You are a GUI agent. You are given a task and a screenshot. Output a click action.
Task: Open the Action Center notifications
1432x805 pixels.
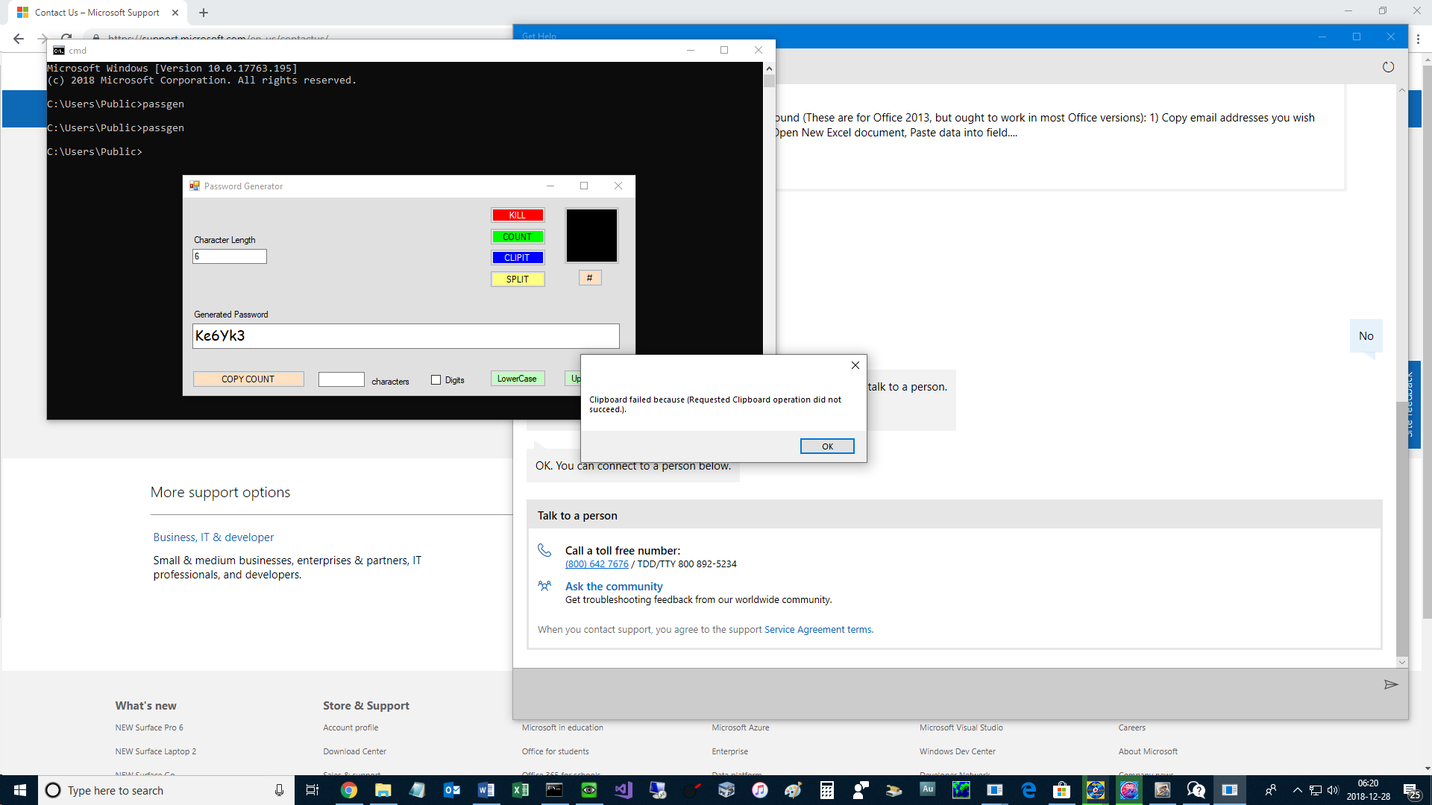click(1411, 790)
